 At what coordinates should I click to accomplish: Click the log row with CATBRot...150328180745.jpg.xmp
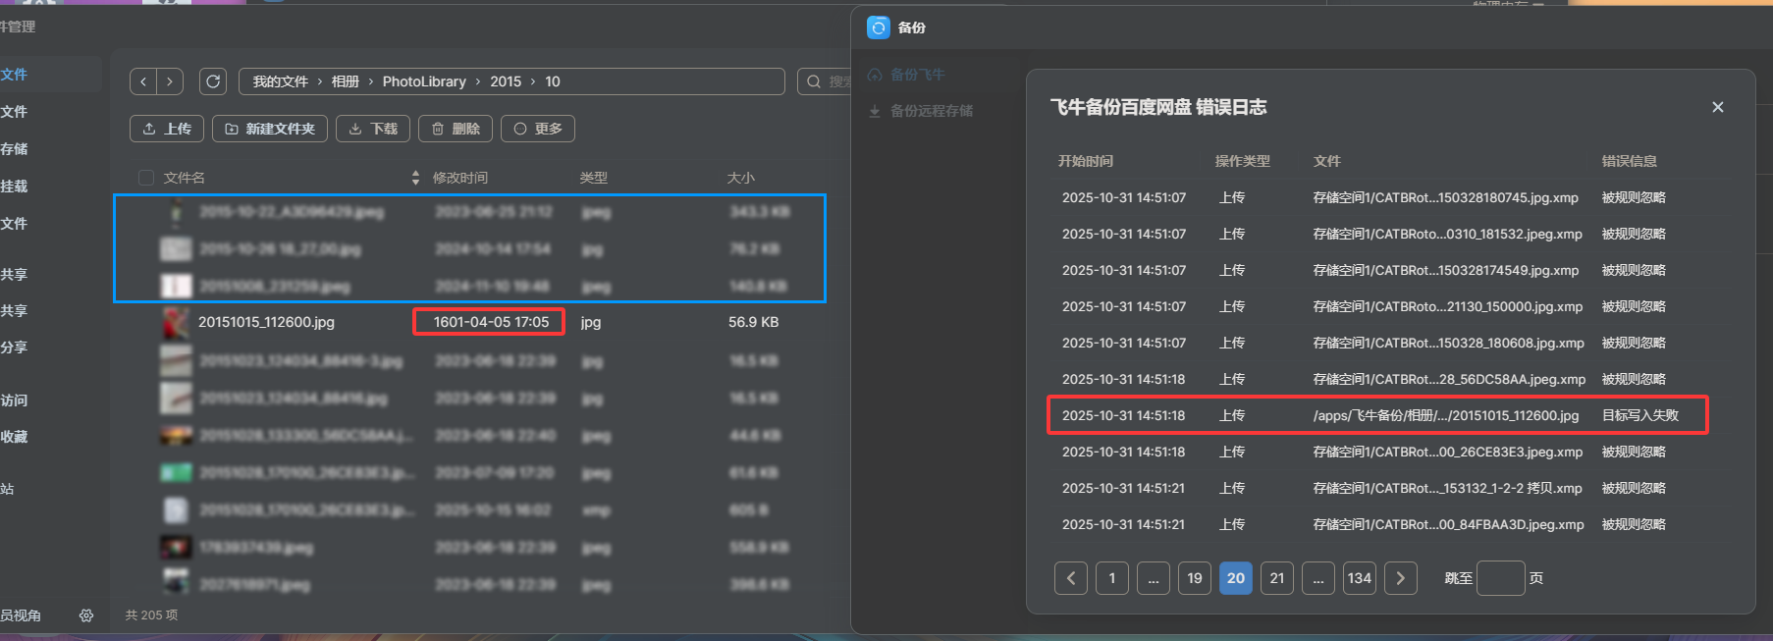1389,197
